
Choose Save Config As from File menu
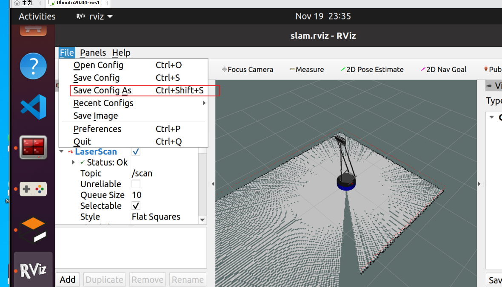(102, 90)
